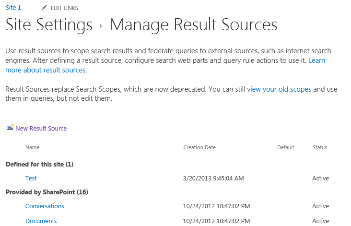Sort by the Name column header

click(x=33, y=147)
